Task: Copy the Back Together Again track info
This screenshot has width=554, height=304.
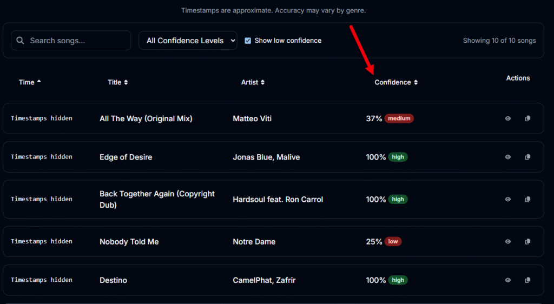Action: pos(527,199)
